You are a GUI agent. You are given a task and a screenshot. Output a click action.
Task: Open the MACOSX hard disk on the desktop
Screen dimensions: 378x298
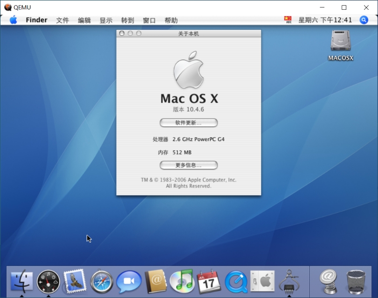(341, 44)
